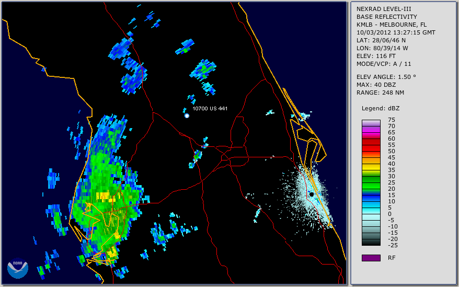Click the 'MODE/VCP: A / 11' text

coord(384,64)
